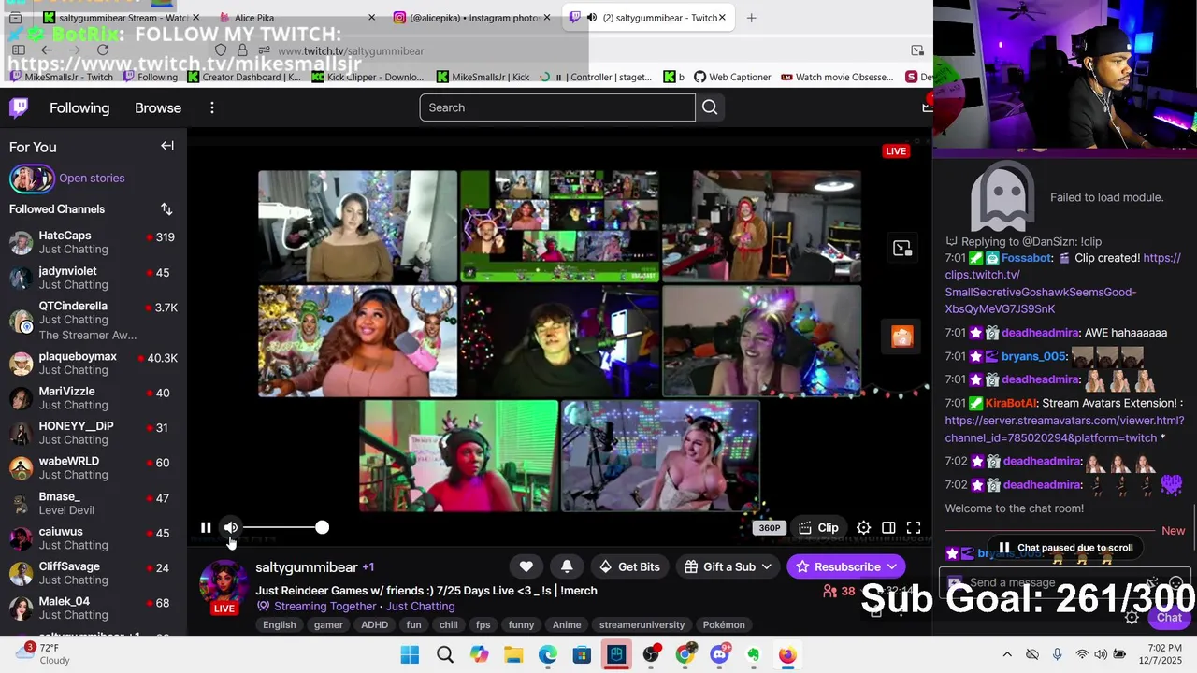Click Get Bits button
This screenshot has height=673, width=1197.
point(629,566)
